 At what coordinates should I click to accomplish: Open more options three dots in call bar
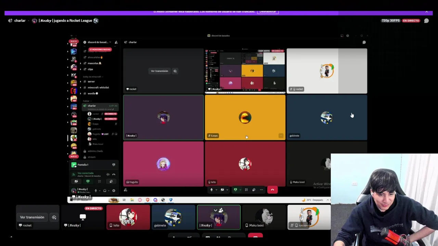(261, 190)
